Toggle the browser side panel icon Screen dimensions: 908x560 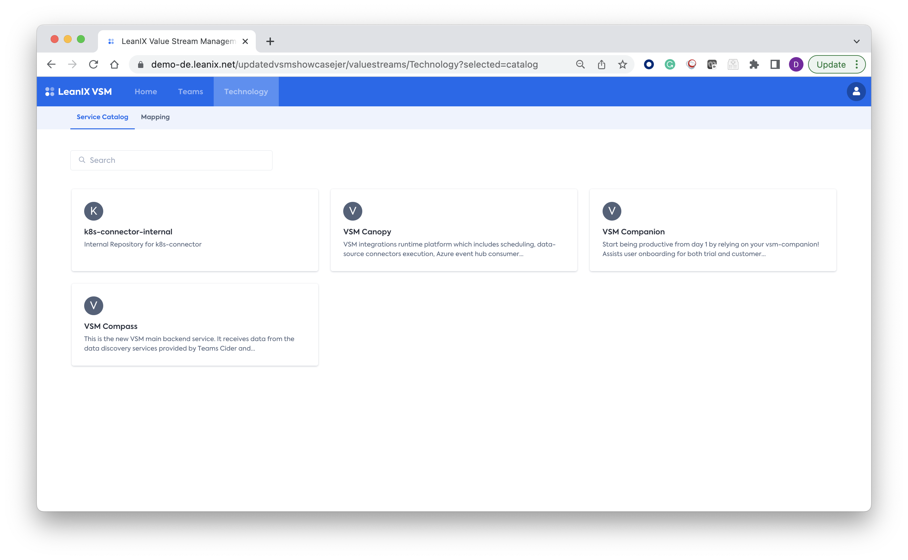775,64
